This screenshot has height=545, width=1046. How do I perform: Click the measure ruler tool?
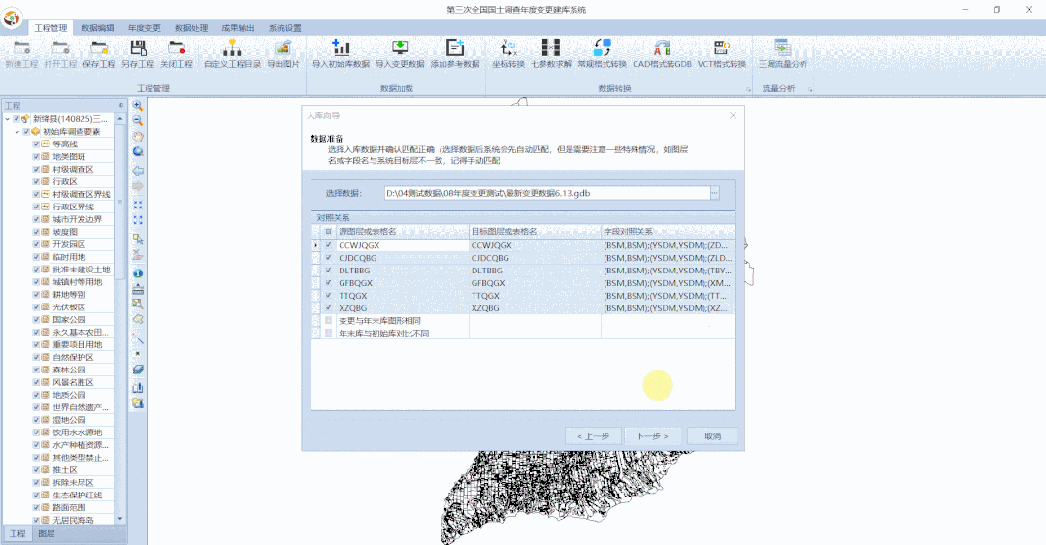point(138,290)
